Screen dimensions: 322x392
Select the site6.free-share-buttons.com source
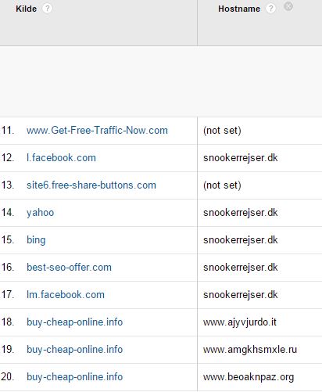point(91,185)
